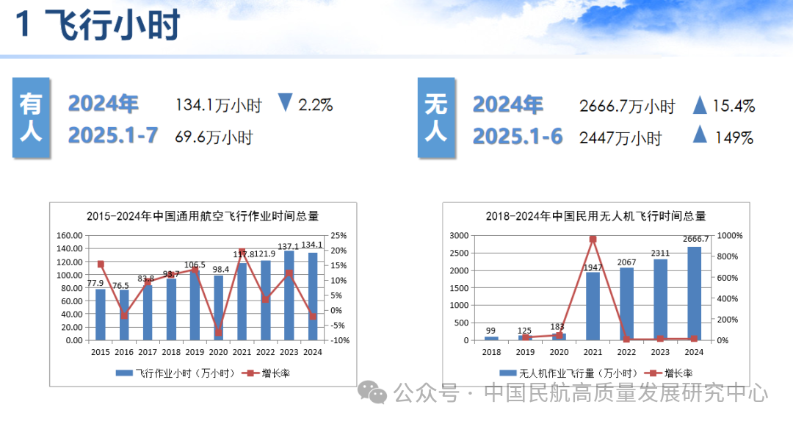Screen dimensions: 793x424
Task: Click the 2018-2024年中国民用无人机飞行时间总量 chart title
Action: [x=595, y=216]
